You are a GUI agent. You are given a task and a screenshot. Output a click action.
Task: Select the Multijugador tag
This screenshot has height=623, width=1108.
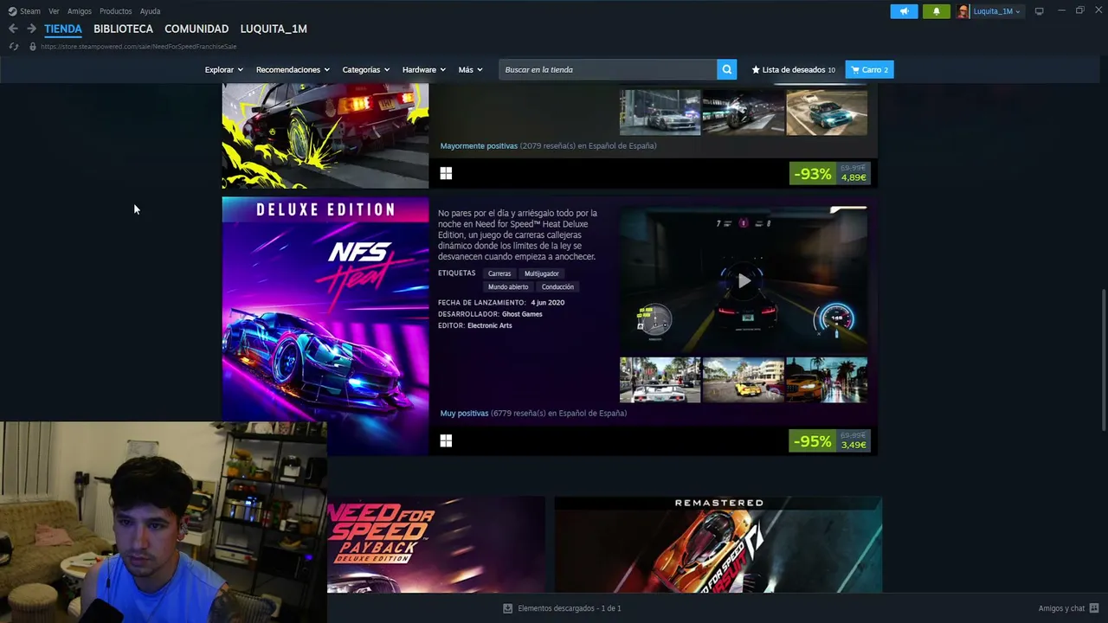pyautogui.click(x=542, y=273)
